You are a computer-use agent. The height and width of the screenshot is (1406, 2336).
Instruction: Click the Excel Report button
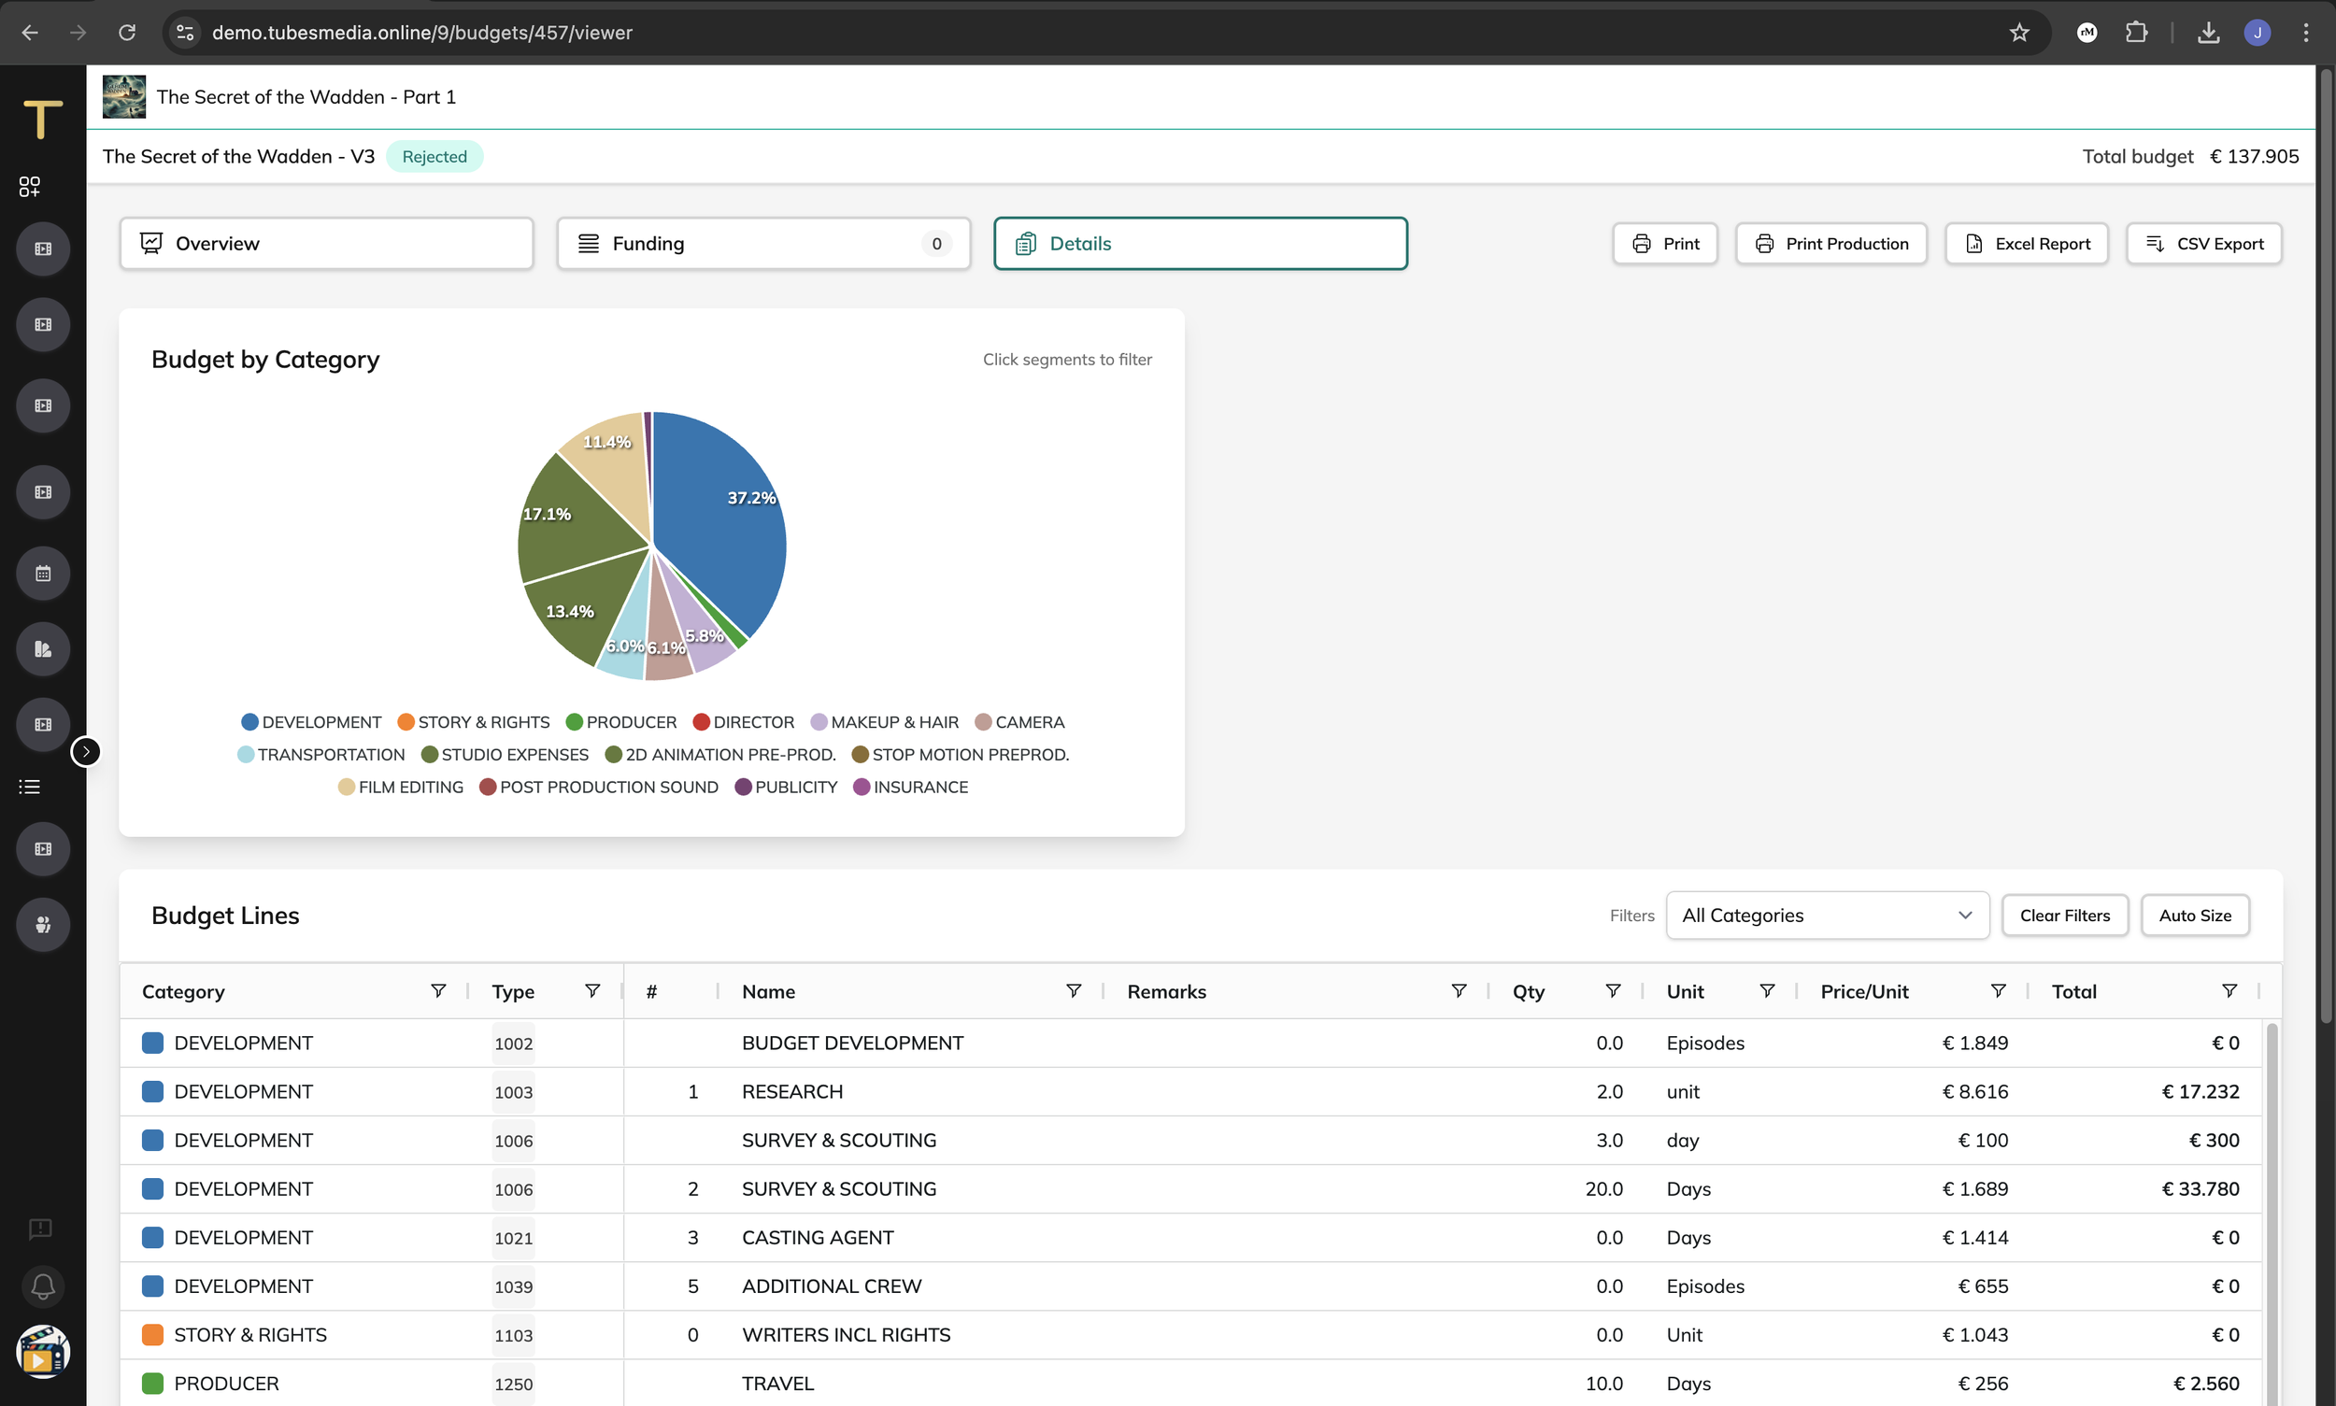2026,244
